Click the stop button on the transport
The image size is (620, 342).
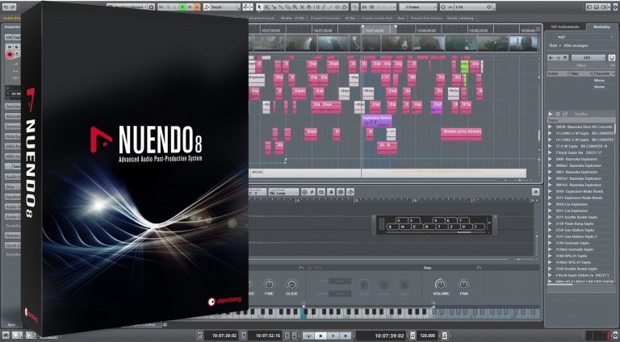point(320,336)
